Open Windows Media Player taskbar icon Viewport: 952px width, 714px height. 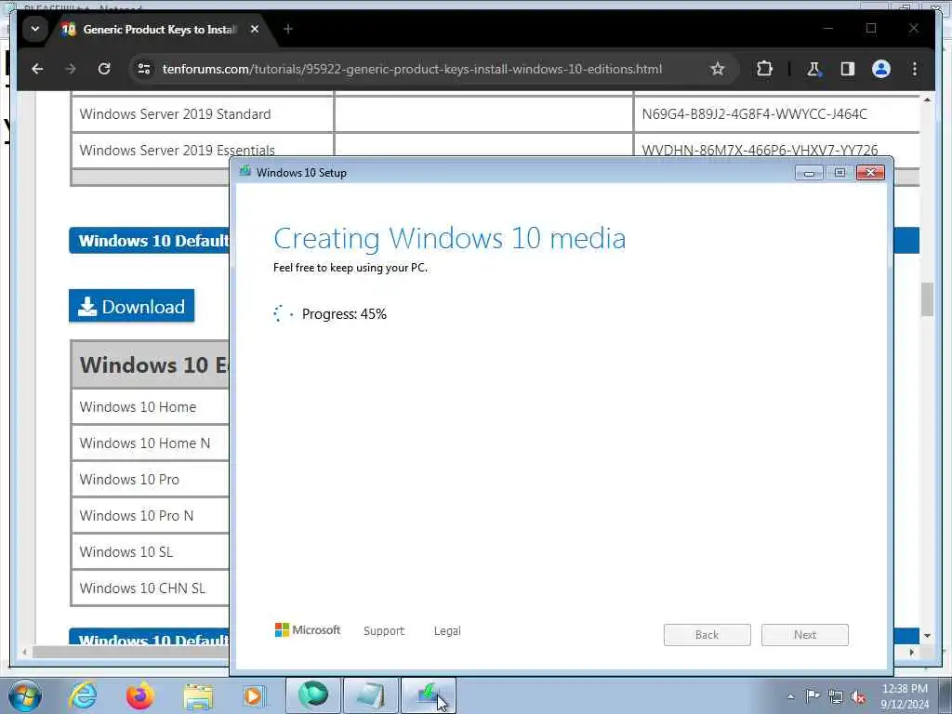254,695
